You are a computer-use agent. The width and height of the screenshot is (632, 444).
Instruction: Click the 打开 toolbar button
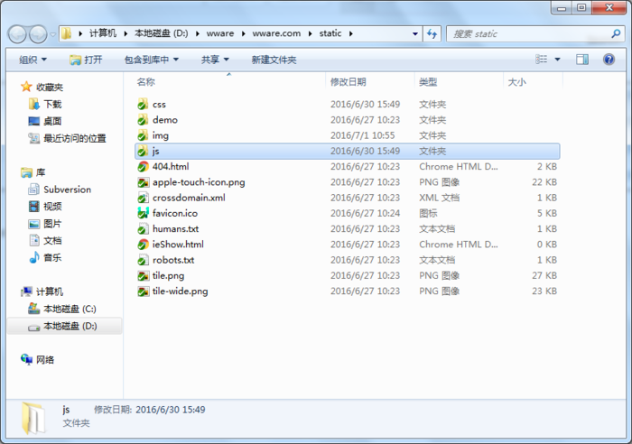[x=86, y=60]
